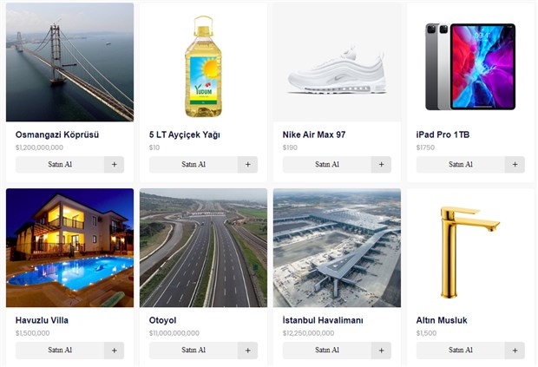Image resolution: width=538 pixels, height=367 pixels.
Task: Buy the Havuzlu Villa with Satın Al
Action: [60, 351]
